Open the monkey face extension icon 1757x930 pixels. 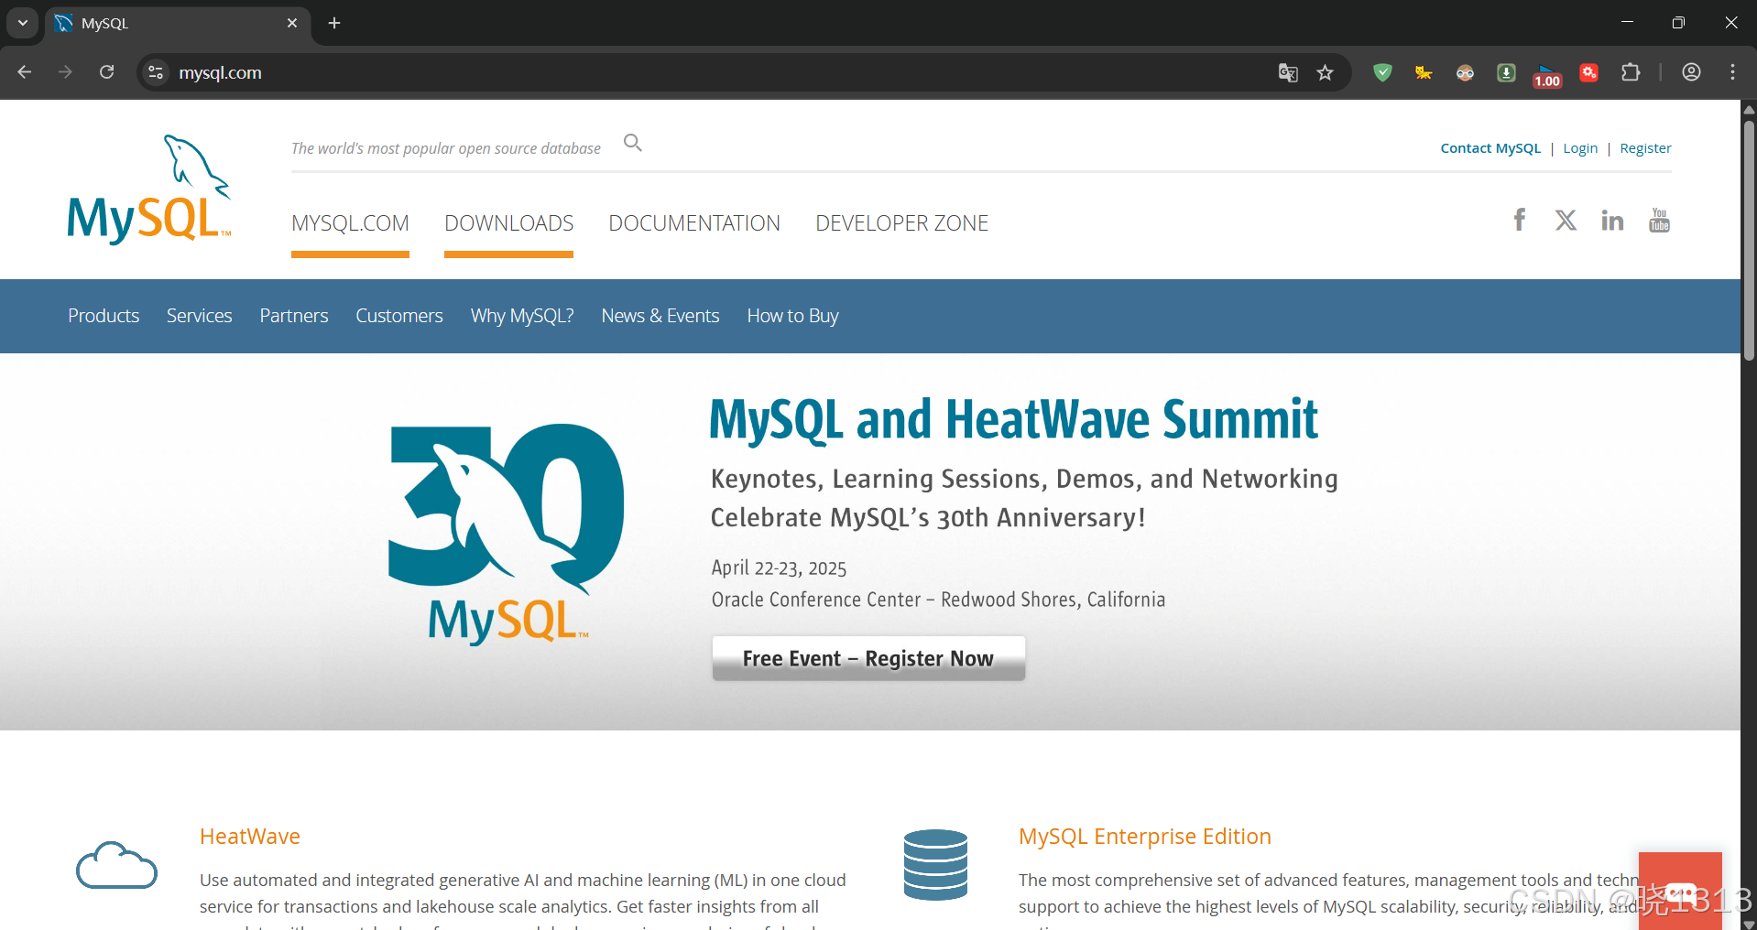pos(1465,72)
